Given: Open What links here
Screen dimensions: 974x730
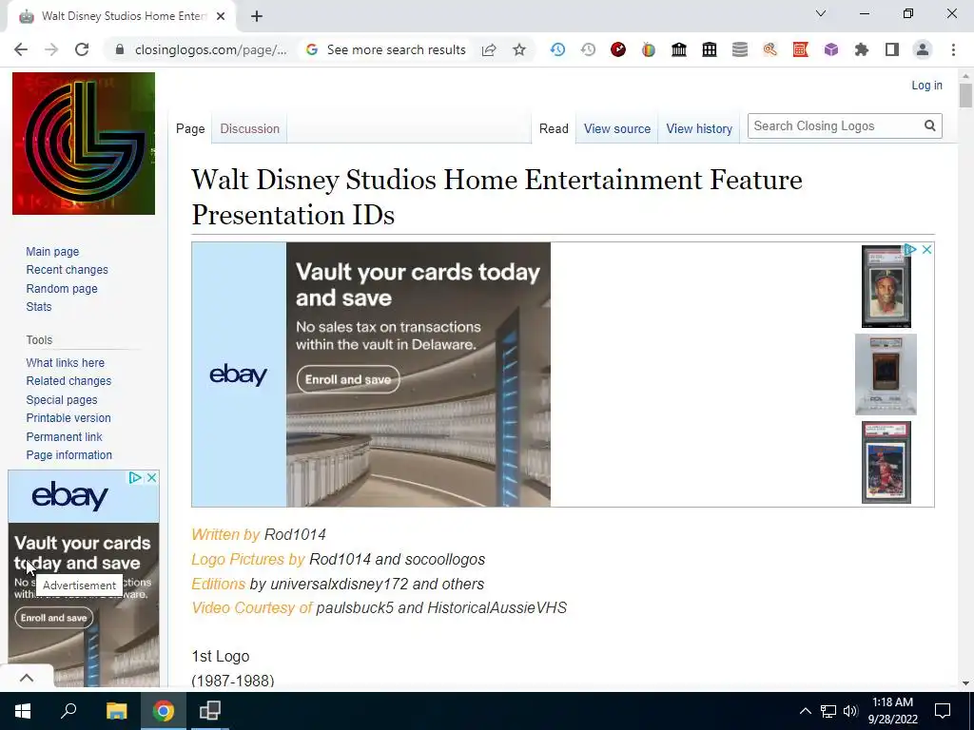Looking at the screenshot, I should [66, 362].
